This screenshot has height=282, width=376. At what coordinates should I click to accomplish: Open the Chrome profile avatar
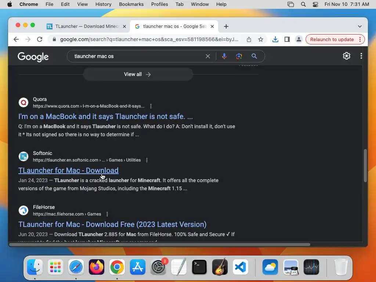pos(299,39)
